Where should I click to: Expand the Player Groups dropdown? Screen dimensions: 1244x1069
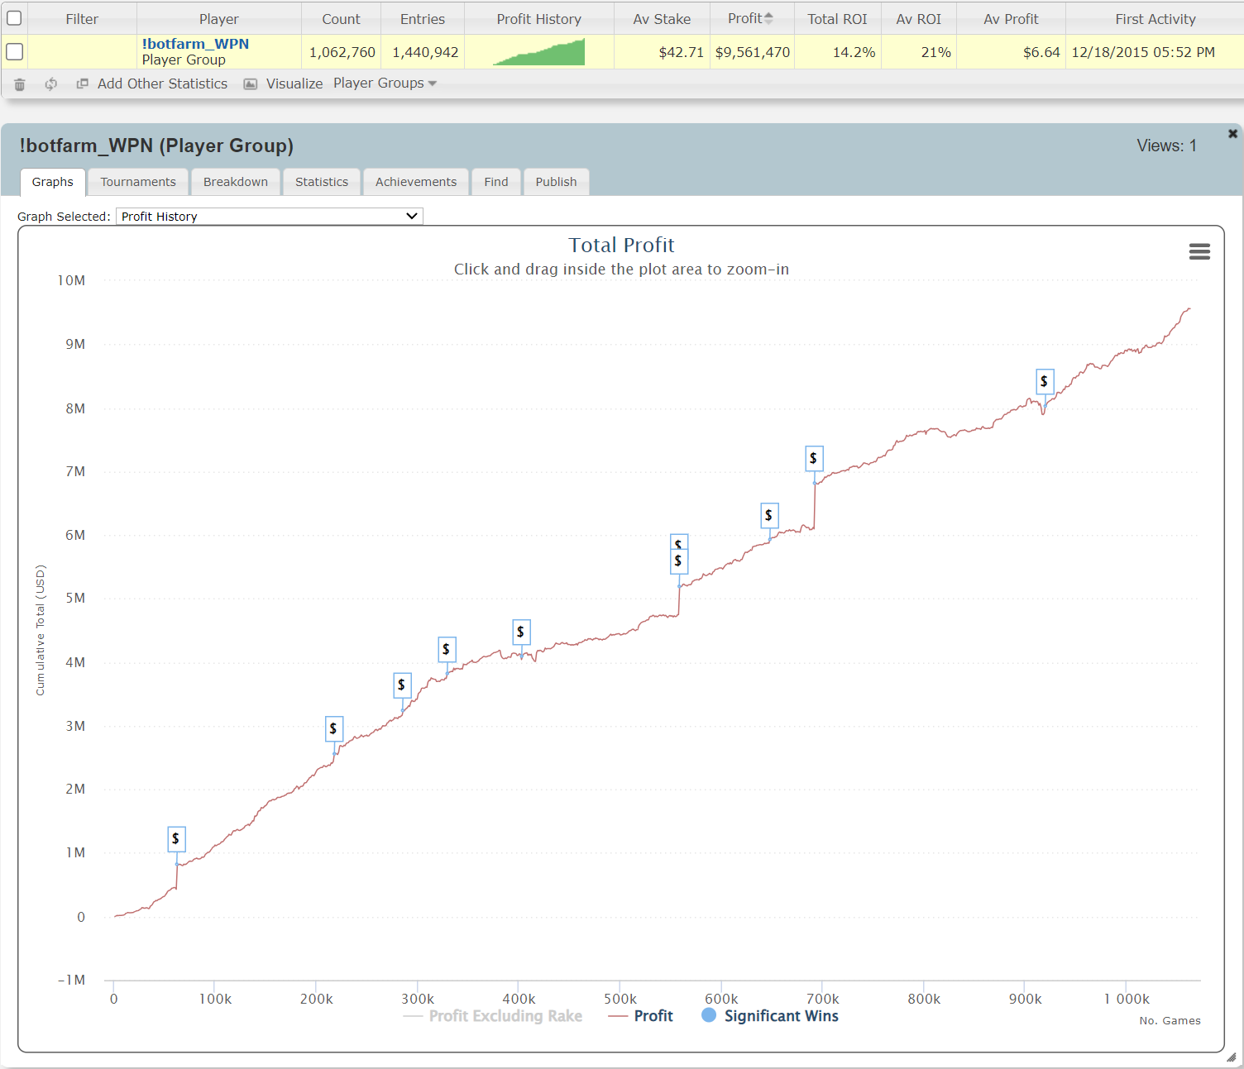pyautogui.click(x=385, y=83)
